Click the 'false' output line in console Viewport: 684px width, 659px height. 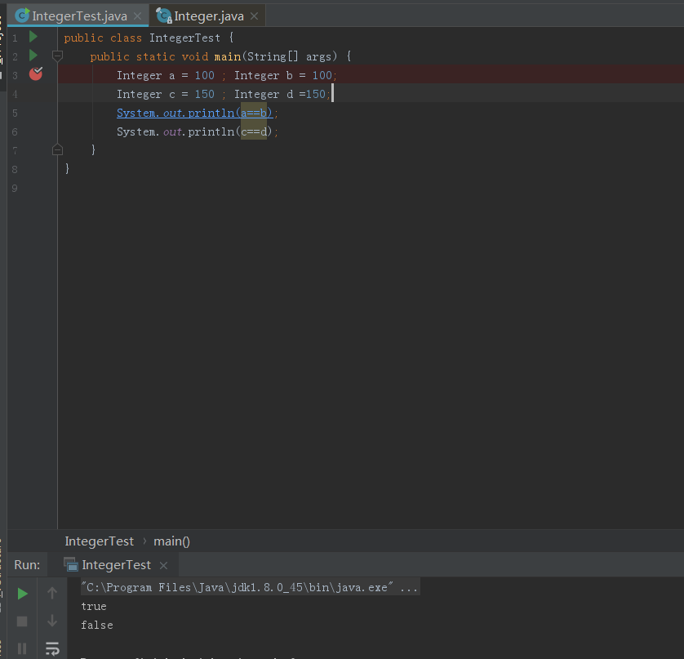coord(97,625)
